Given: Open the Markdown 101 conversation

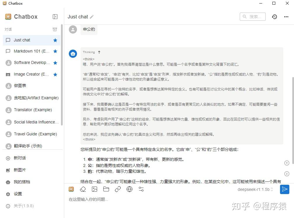Looking at the screenshot, I should pyautogui.click(x=32, y=51).
